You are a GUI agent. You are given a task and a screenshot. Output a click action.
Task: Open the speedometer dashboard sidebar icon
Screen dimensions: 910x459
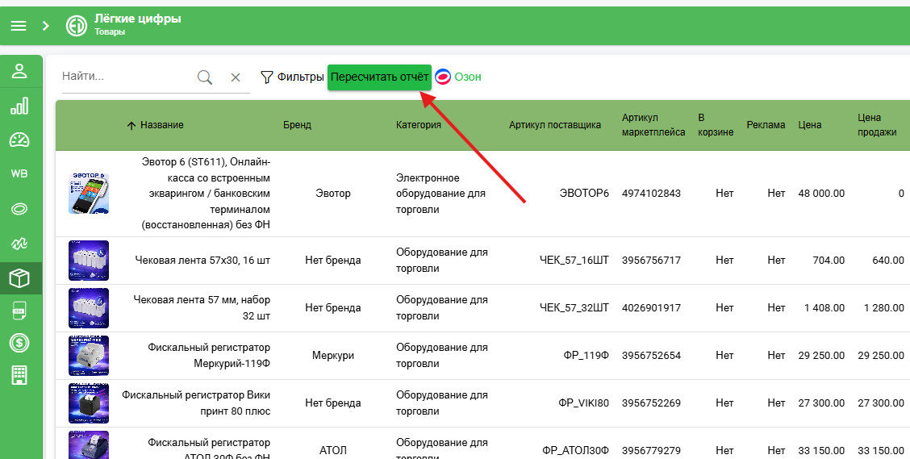click(19, 140)
